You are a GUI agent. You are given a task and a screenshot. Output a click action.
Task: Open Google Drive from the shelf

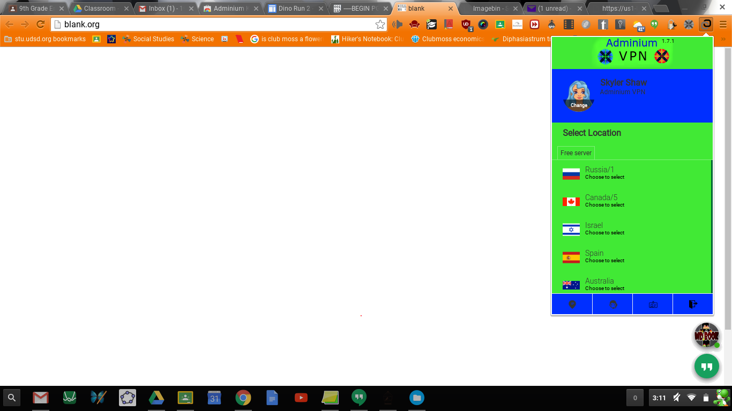pos(156,398)
